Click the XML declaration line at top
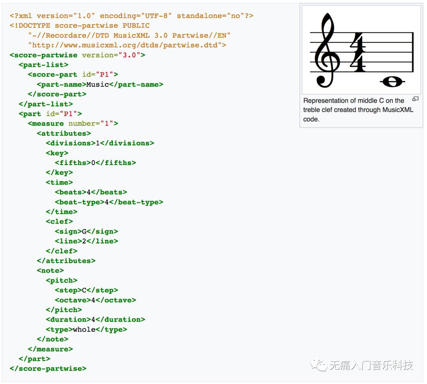Screen dimensions: 427x384 (x=131, y=16)
